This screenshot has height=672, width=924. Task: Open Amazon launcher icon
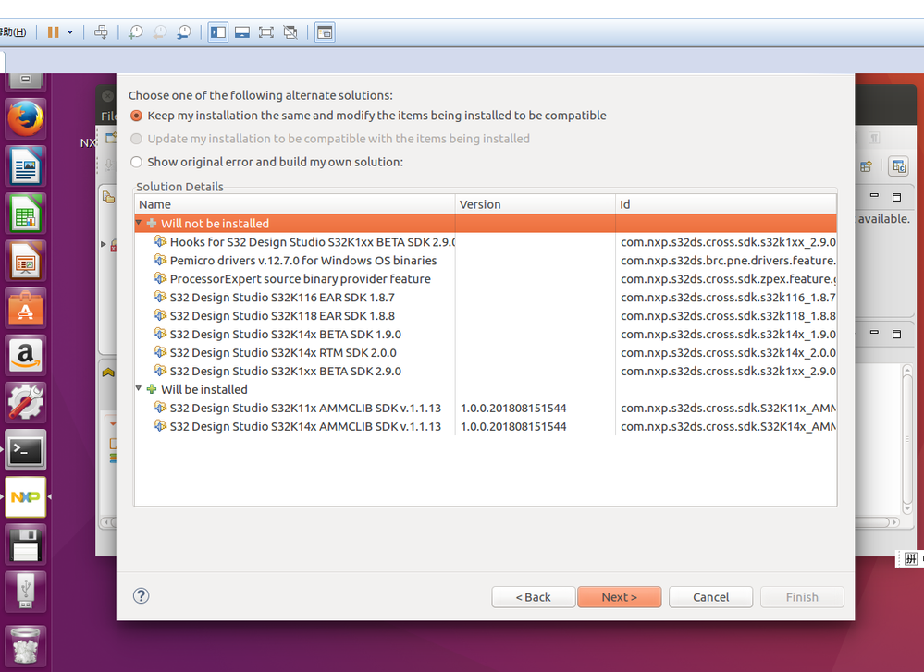click(x=25, y=355)
